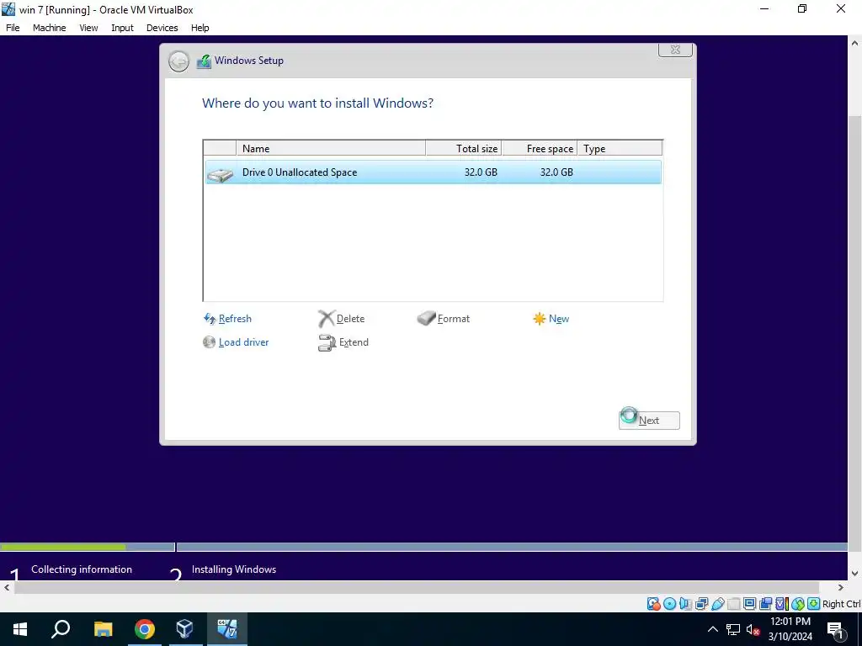Click the taskbar clock showing 12:01 PM

790,629
